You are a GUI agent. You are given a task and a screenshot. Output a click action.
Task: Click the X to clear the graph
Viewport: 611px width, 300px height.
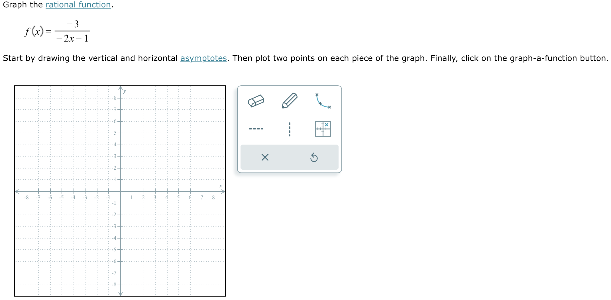click(265, 157)
